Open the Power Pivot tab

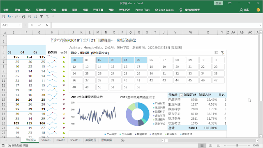(143, 10)
